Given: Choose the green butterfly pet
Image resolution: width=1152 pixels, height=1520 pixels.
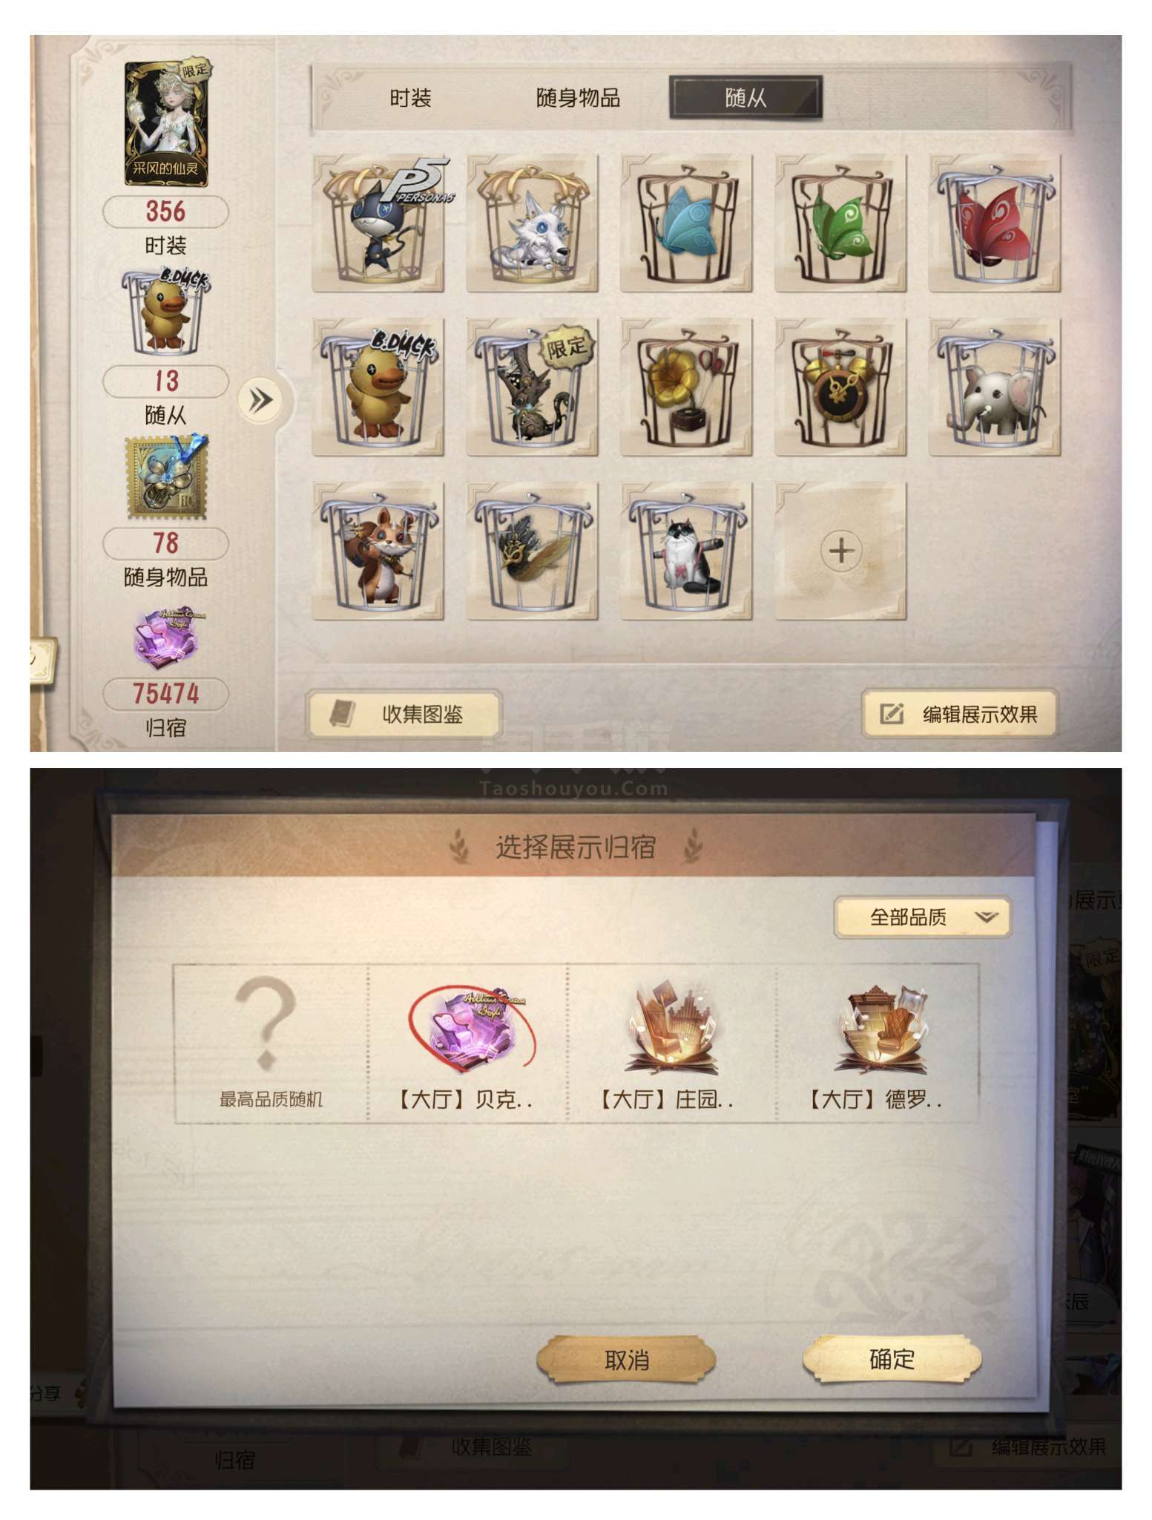Looking at the screenshot, I should point(840,223).
